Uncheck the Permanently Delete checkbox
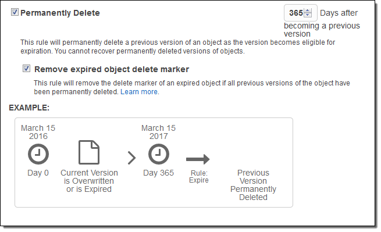 point(15,12)
